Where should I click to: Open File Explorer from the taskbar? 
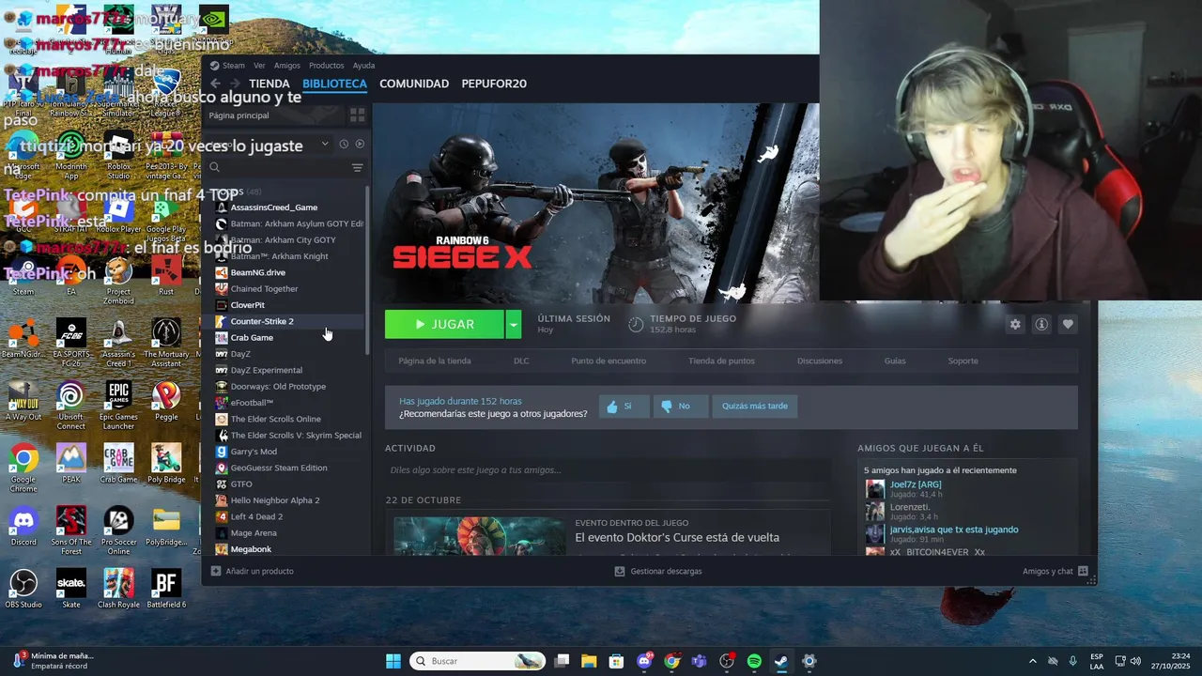point(589,661)
